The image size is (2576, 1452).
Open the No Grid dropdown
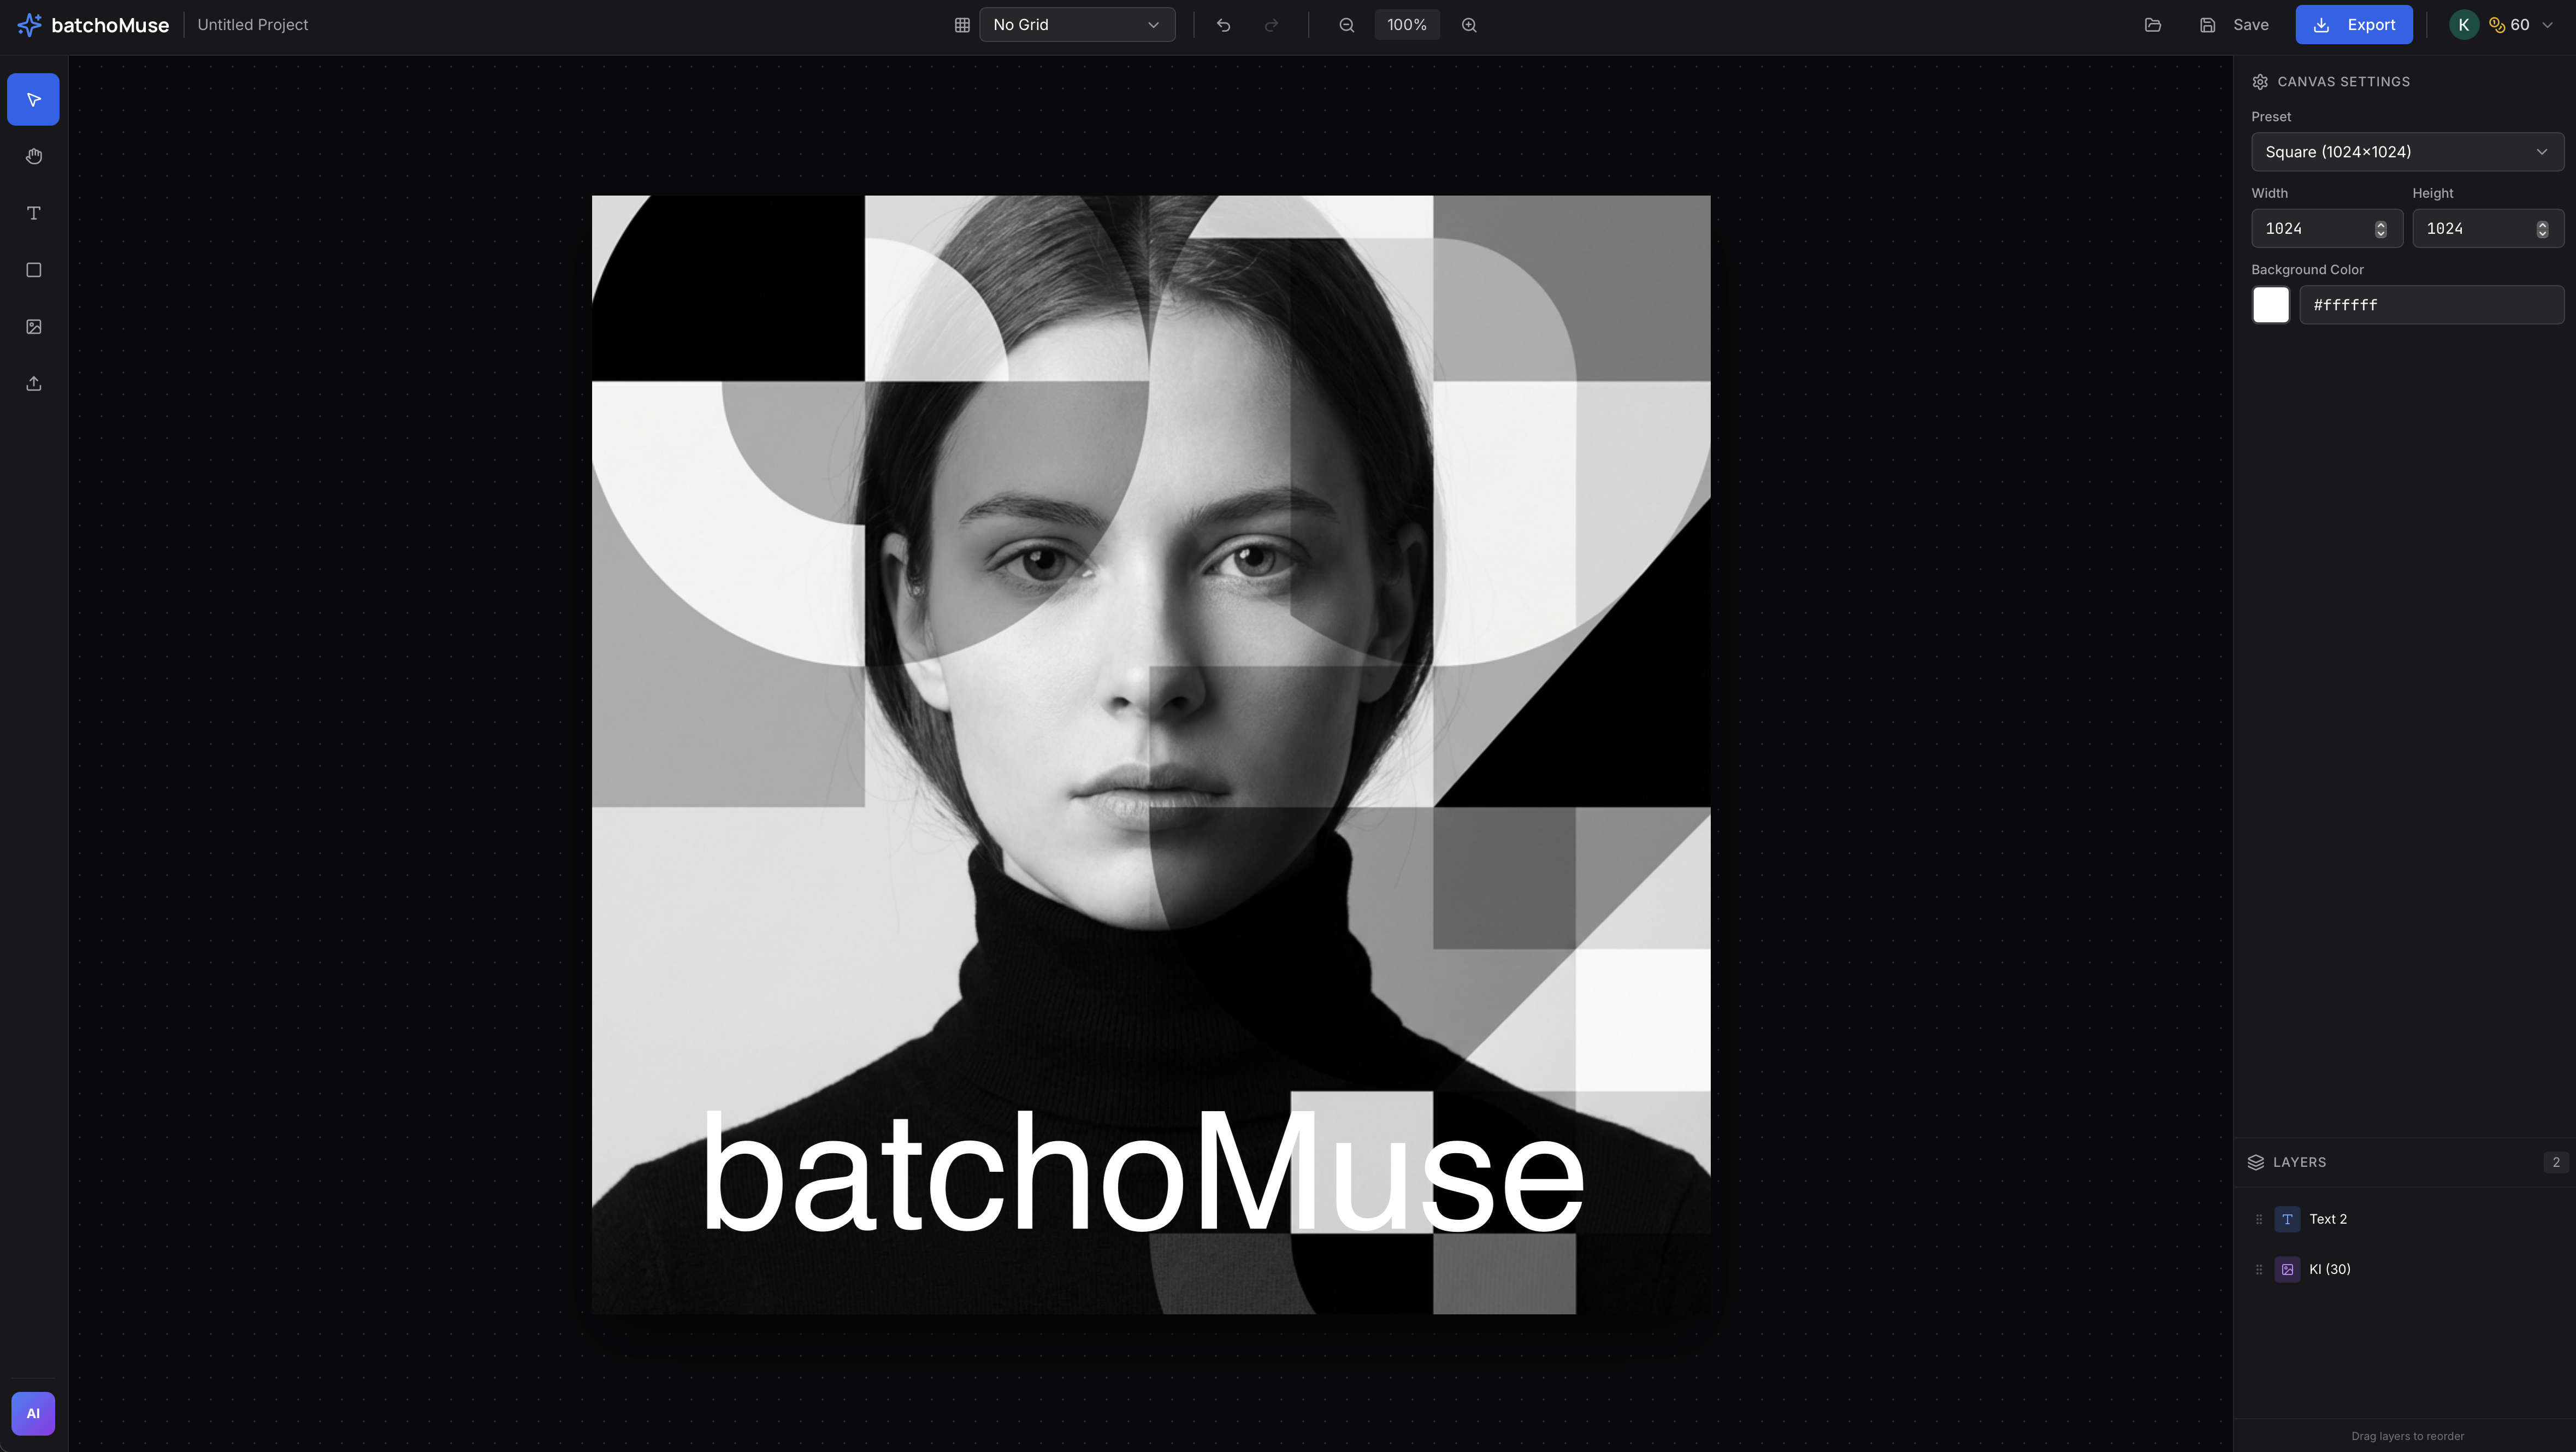point(1076,25)
